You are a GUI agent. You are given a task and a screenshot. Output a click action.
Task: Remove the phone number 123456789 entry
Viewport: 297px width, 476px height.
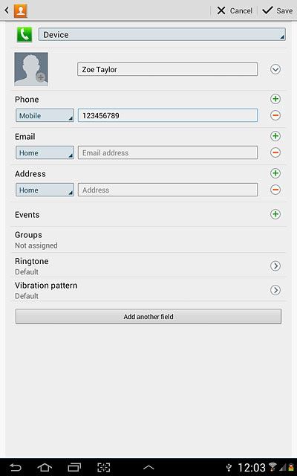pyautogui.click(x=275, y=115)
